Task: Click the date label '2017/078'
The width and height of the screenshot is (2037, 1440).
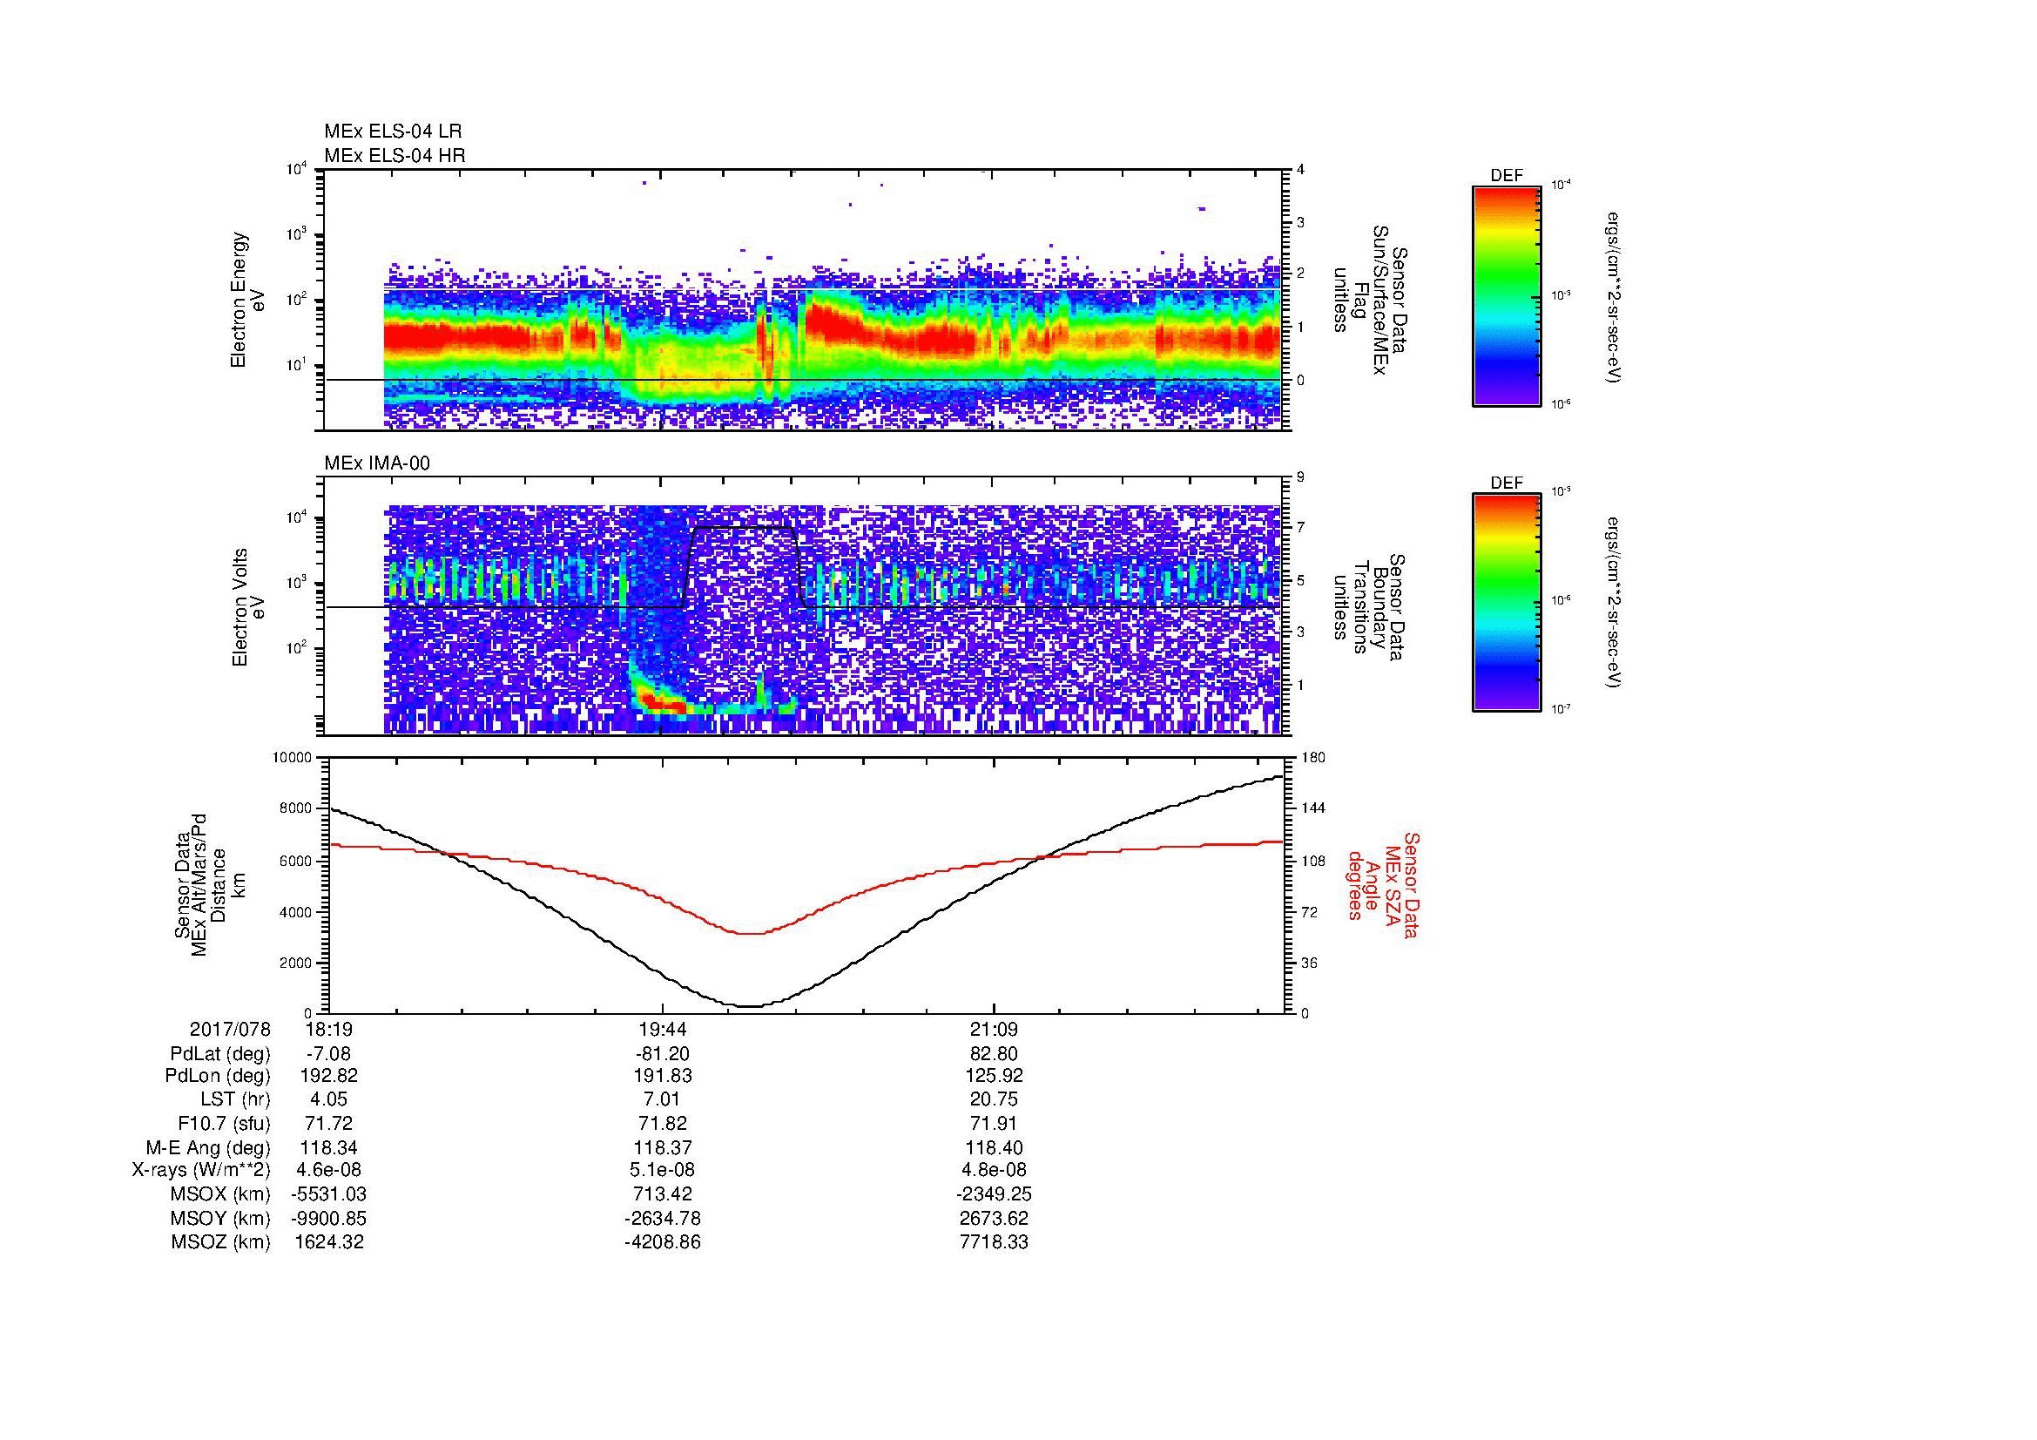Action: [230, 1030]
